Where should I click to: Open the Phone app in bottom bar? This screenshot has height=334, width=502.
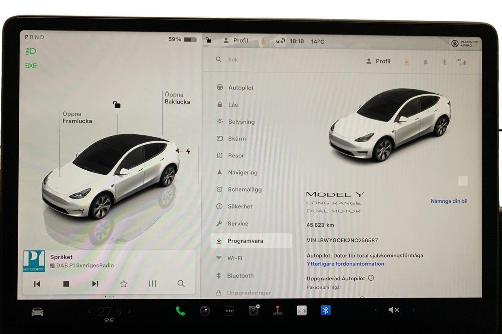tap(180, 311)
